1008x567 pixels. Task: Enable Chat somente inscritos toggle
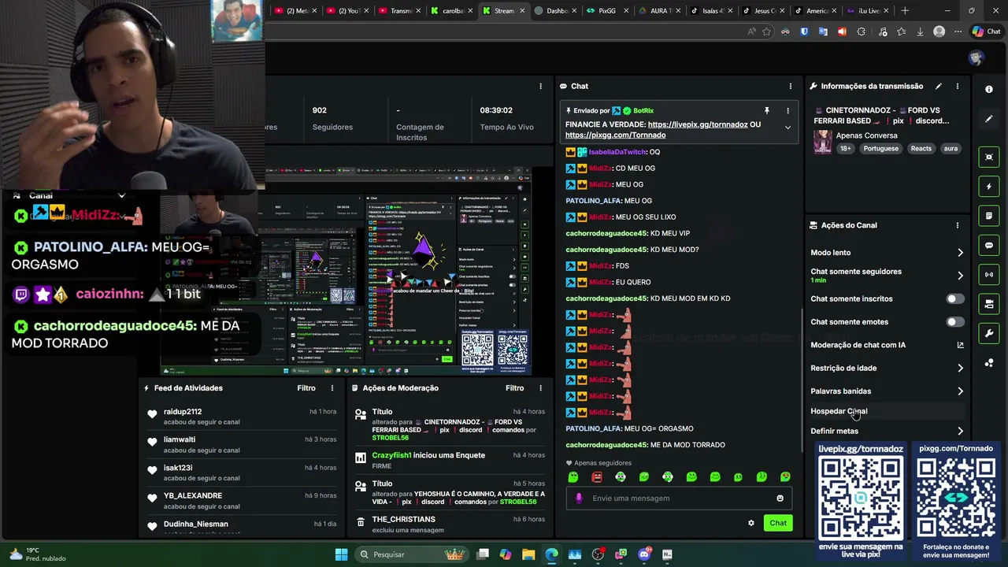tap(954, 299)
